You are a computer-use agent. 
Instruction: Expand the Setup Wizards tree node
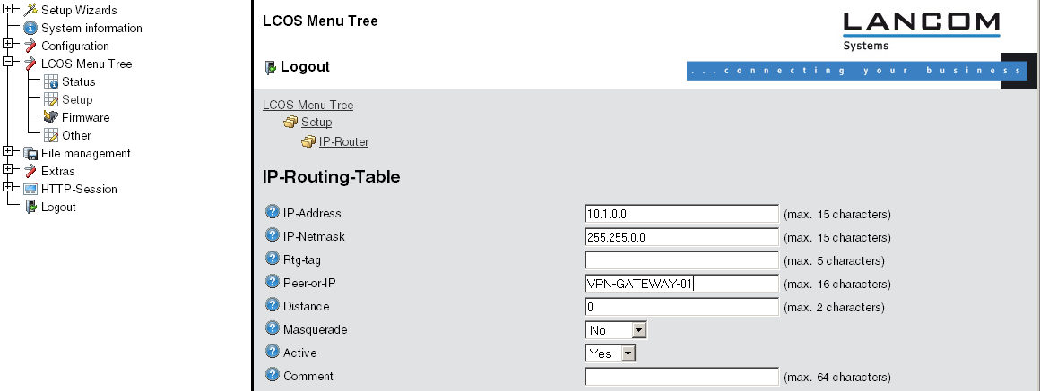click(x=8, y=10)
